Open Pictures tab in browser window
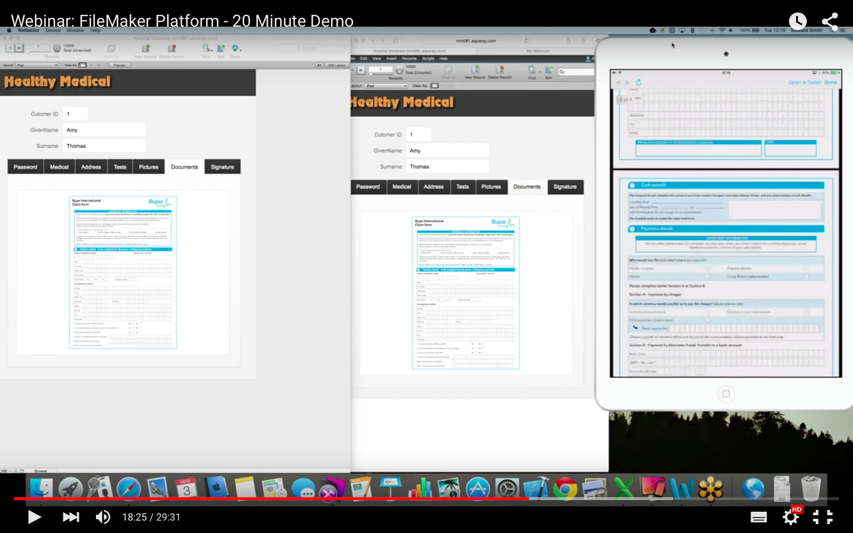The width and height of the screenshot is (853, 533). (491, 187)
